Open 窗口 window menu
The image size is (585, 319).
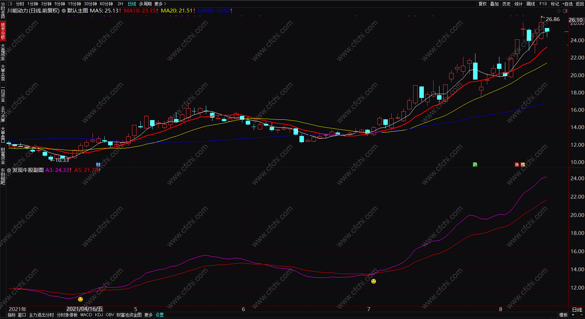point(22,315)
